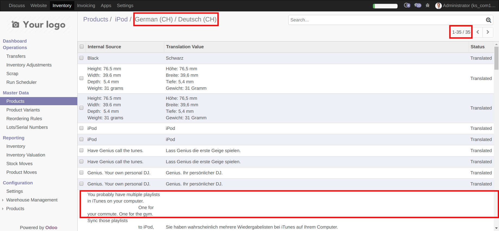Open the Website menu

point(39,5)
